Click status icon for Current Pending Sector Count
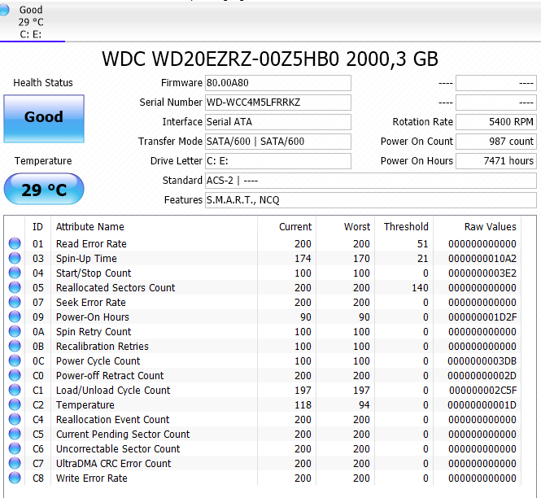The image size is (541, 498). click(15, 435)
